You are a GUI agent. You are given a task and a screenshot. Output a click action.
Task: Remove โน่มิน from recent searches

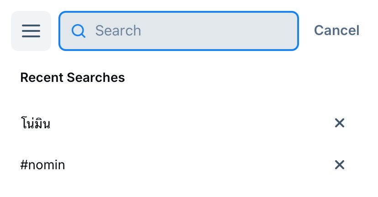tap(339, 123)
